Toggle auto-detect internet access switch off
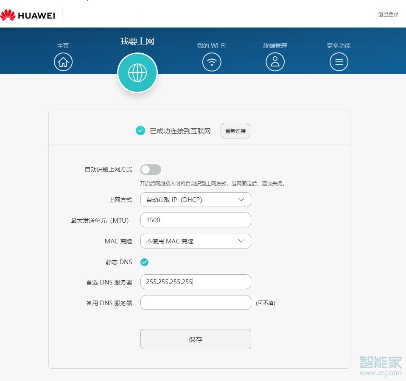The image size is (406, 381). 151,169
